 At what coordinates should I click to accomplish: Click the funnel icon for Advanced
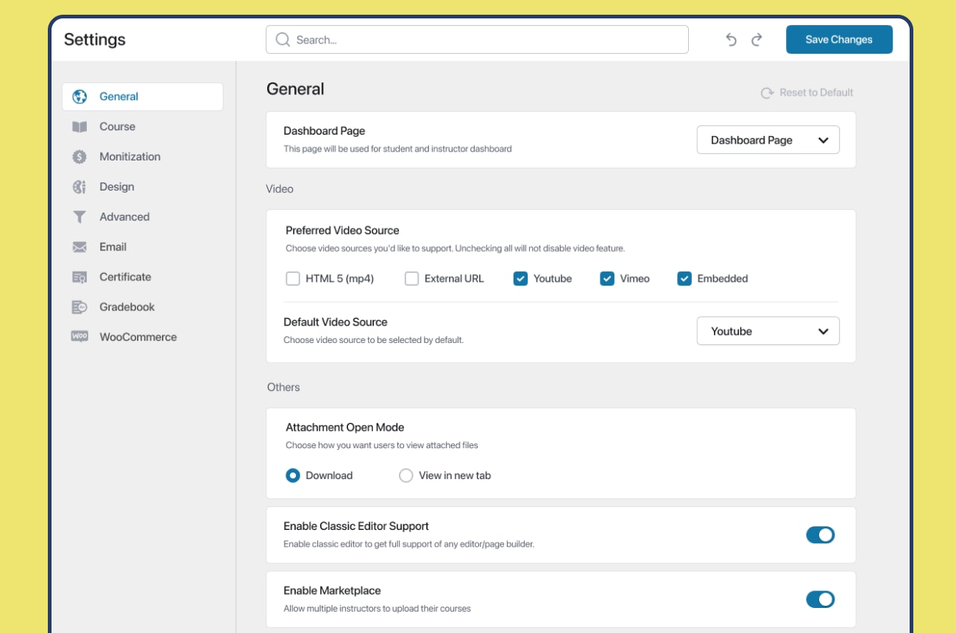79,217
